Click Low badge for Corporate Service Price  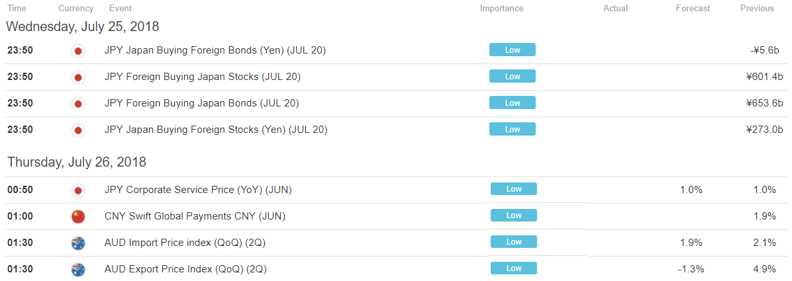[514, 190]
